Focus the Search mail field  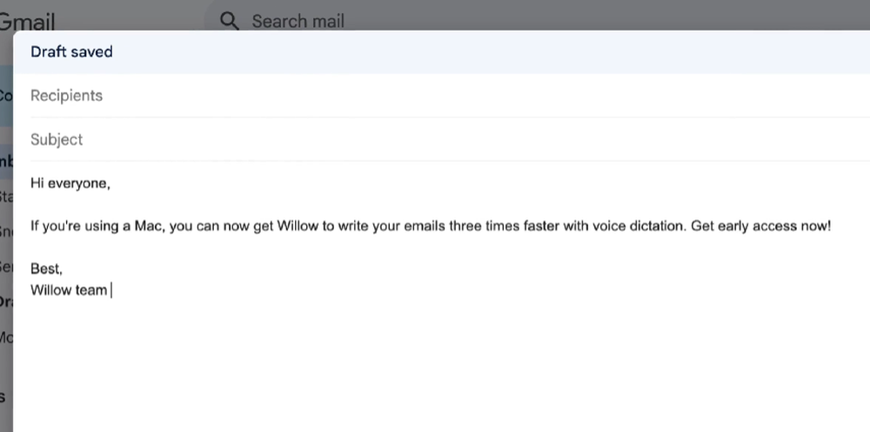537,21
